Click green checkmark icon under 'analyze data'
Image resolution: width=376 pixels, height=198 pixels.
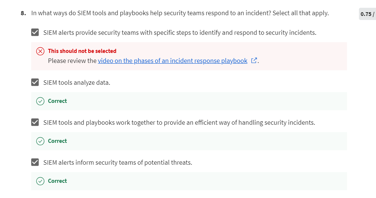(x=40, y=101)
